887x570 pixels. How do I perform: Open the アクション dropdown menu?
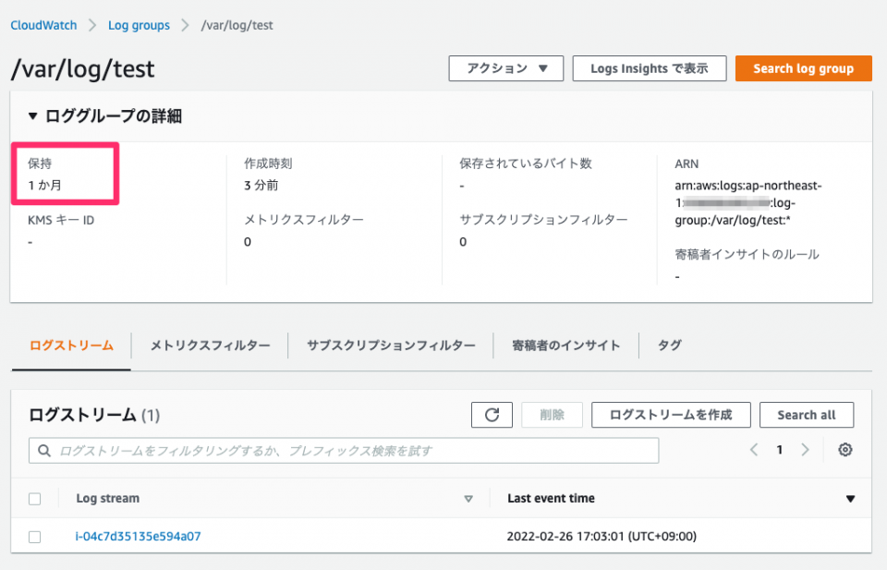pyautogui.click(x=505, y=67)
